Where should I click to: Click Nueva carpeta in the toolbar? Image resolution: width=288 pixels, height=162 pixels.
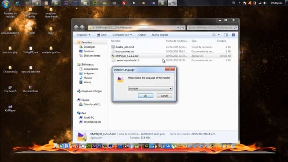[x=160, y=35]
